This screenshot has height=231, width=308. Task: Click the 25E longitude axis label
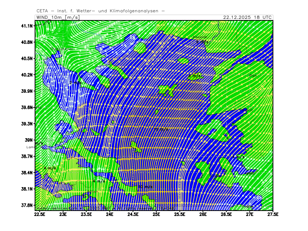(x=156, y=213)
